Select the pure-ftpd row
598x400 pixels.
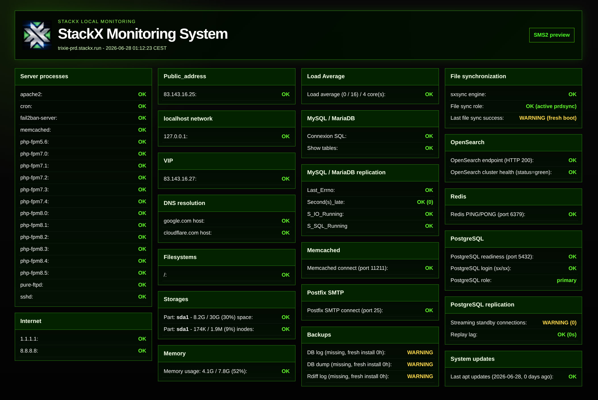click(x=83, y=285)
